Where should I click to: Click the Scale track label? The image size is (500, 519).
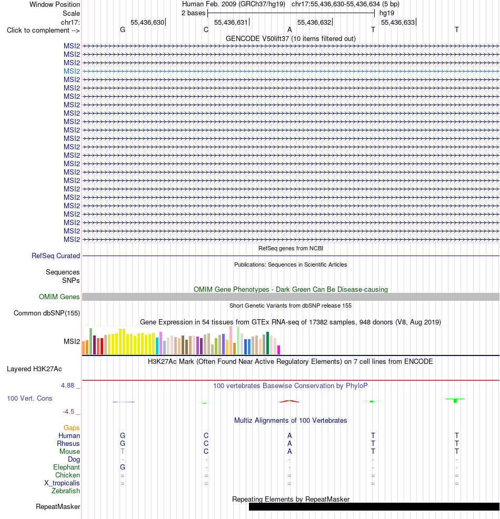click(71, 13)
